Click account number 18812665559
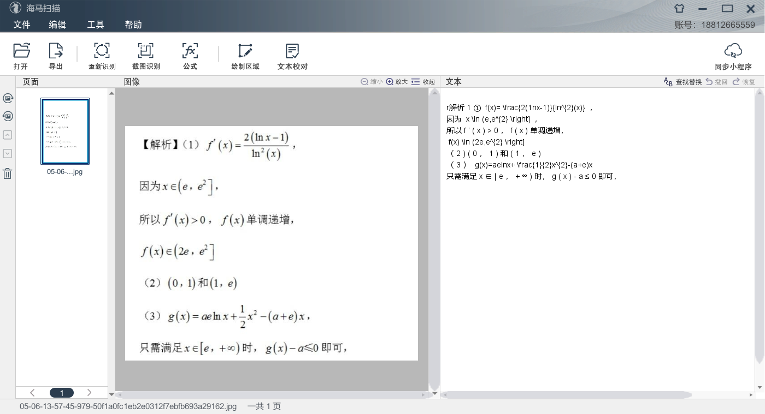The height and width of the screenshot is (414, 765). pos(728,25)
